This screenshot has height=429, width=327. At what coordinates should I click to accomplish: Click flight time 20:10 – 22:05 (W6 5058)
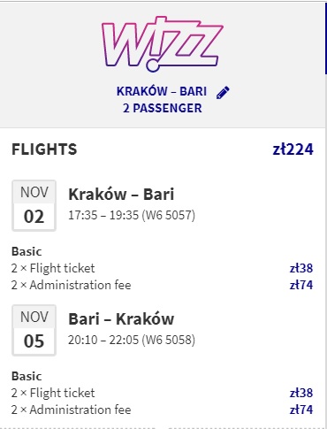pos(132,340)
